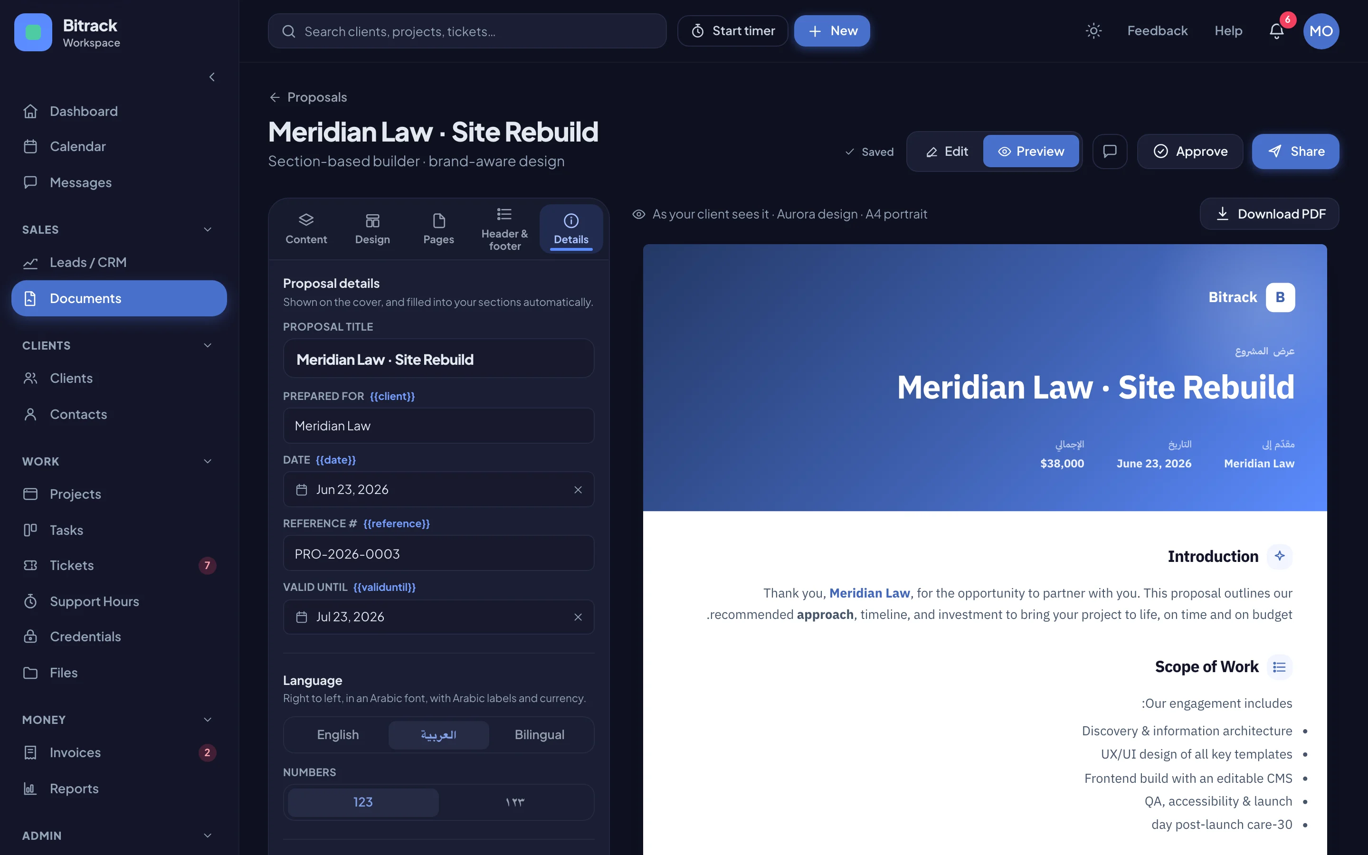Open the Design tab
1368x855 pixels.
click(372, 229)
